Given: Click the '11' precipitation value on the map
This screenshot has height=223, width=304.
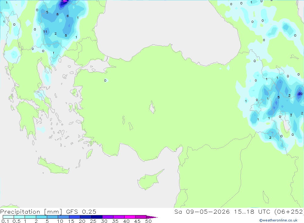Looking at the screenshot, I should [45, 32].
